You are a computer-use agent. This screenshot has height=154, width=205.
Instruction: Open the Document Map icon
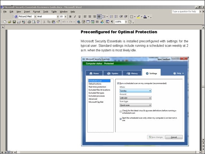[x=108, y=22]
